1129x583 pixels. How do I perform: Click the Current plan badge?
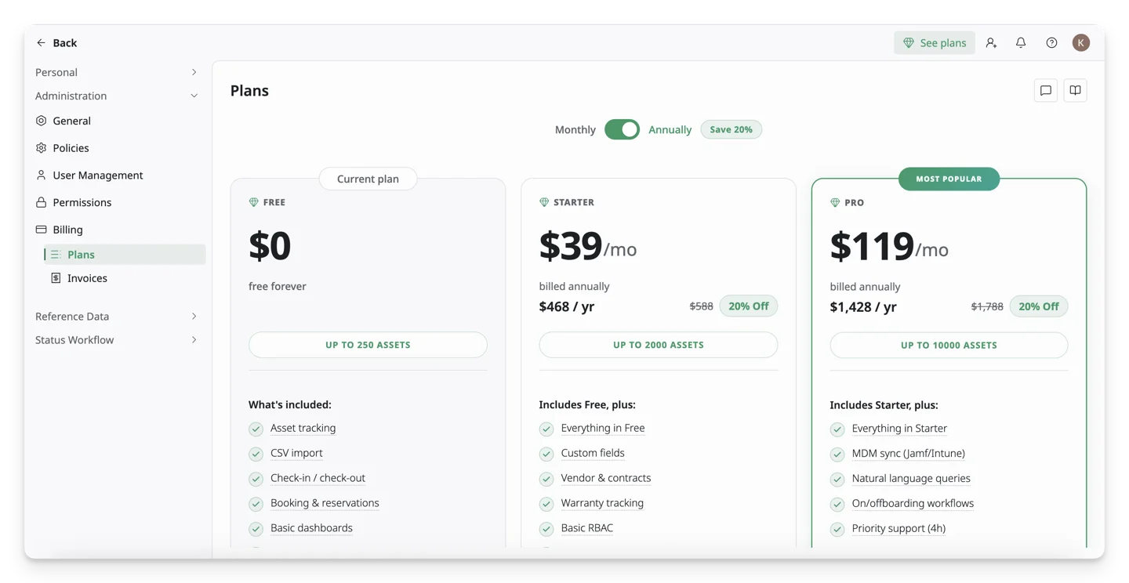pos(368,179)
